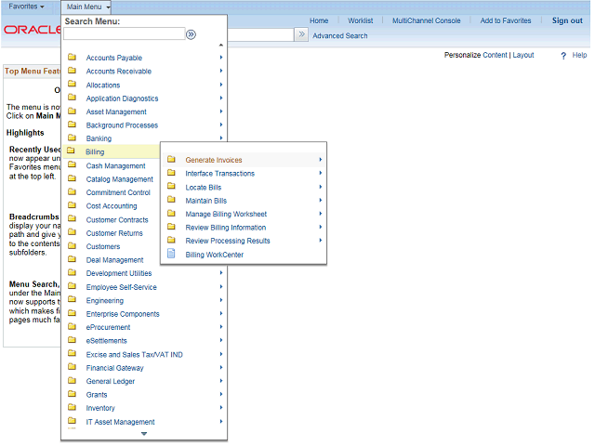
Task: Click the folder icon beside Locate Bills
Action: click(171, 186)
